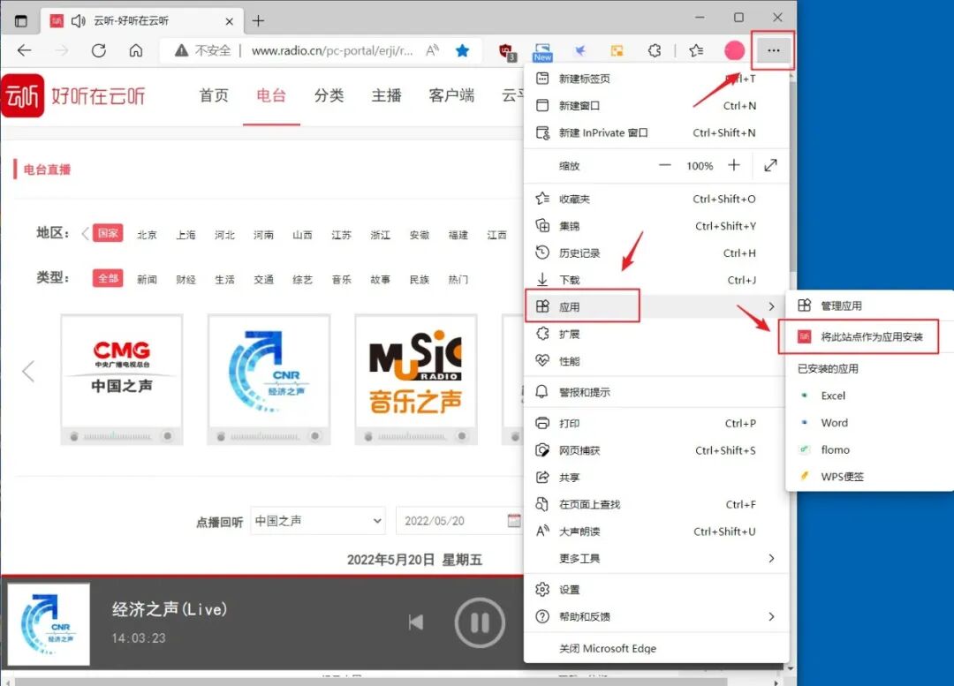Mute the tab via speaker icon
The width and height of the screenshot is (954, 686).
78,21
